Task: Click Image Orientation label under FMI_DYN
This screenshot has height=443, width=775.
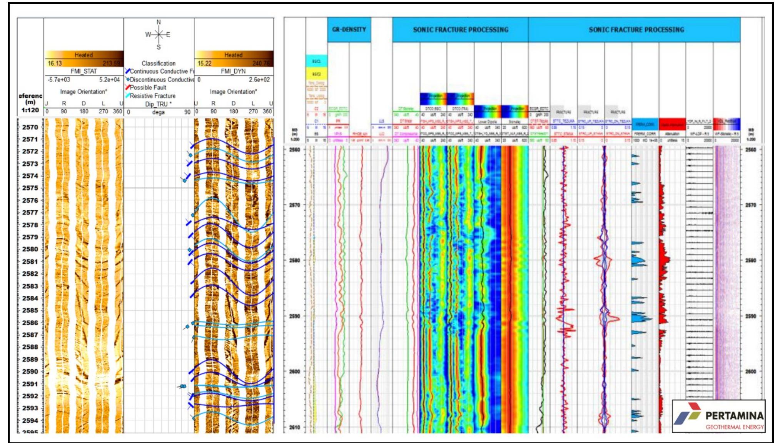Action: (233, 92)
